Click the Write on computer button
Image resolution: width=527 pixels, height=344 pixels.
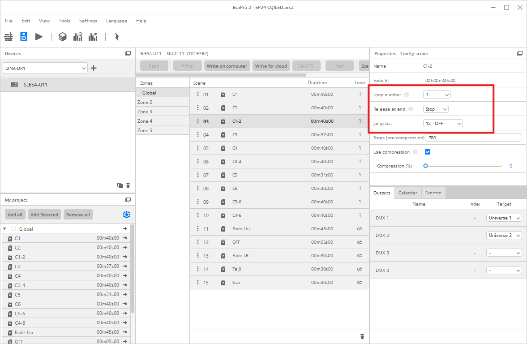click(227, 66)
